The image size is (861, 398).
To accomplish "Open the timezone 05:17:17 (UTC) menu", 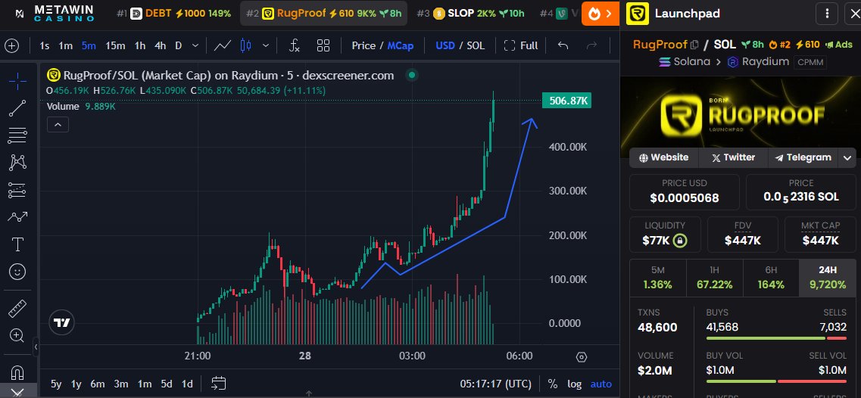I will tap(495, 383).
